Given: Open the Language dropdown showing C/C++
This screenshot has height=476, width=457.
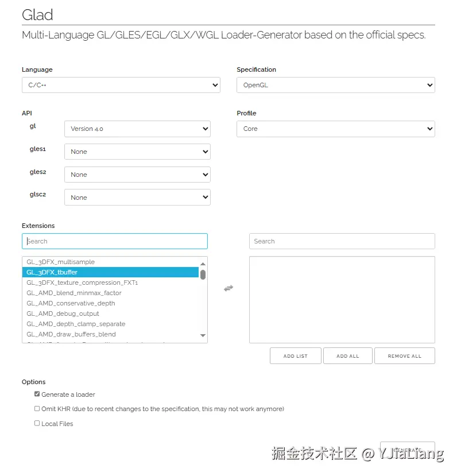Looking at the screenshot, I should [x=121, y=85].
